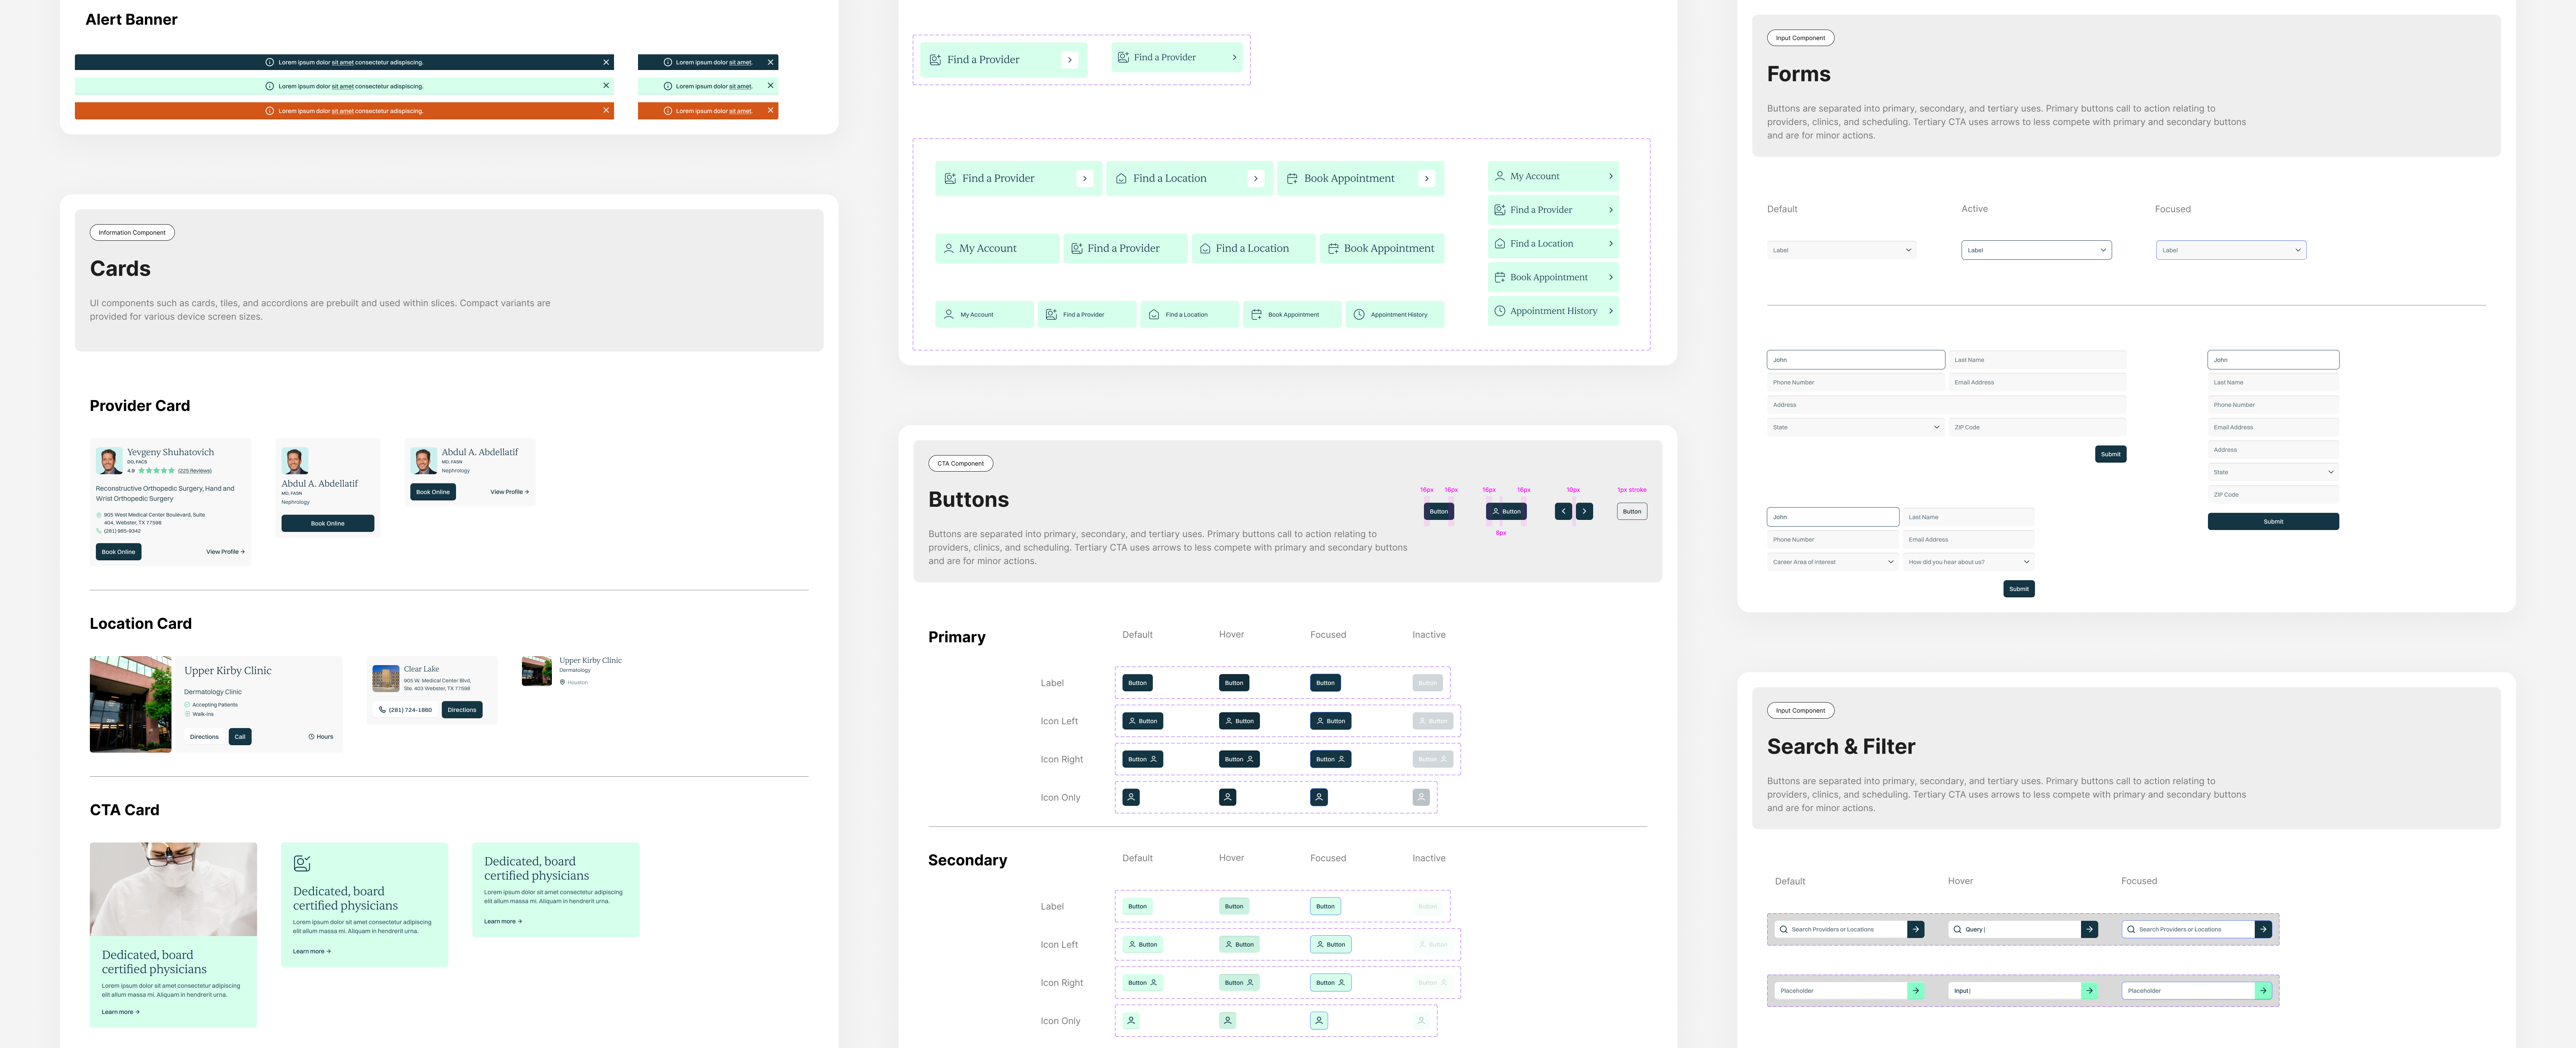Expand the State dropdown beside the ZIP Code field
The width and height of the screenshot is (2576, 1048).
click(x=1856, y=427)
